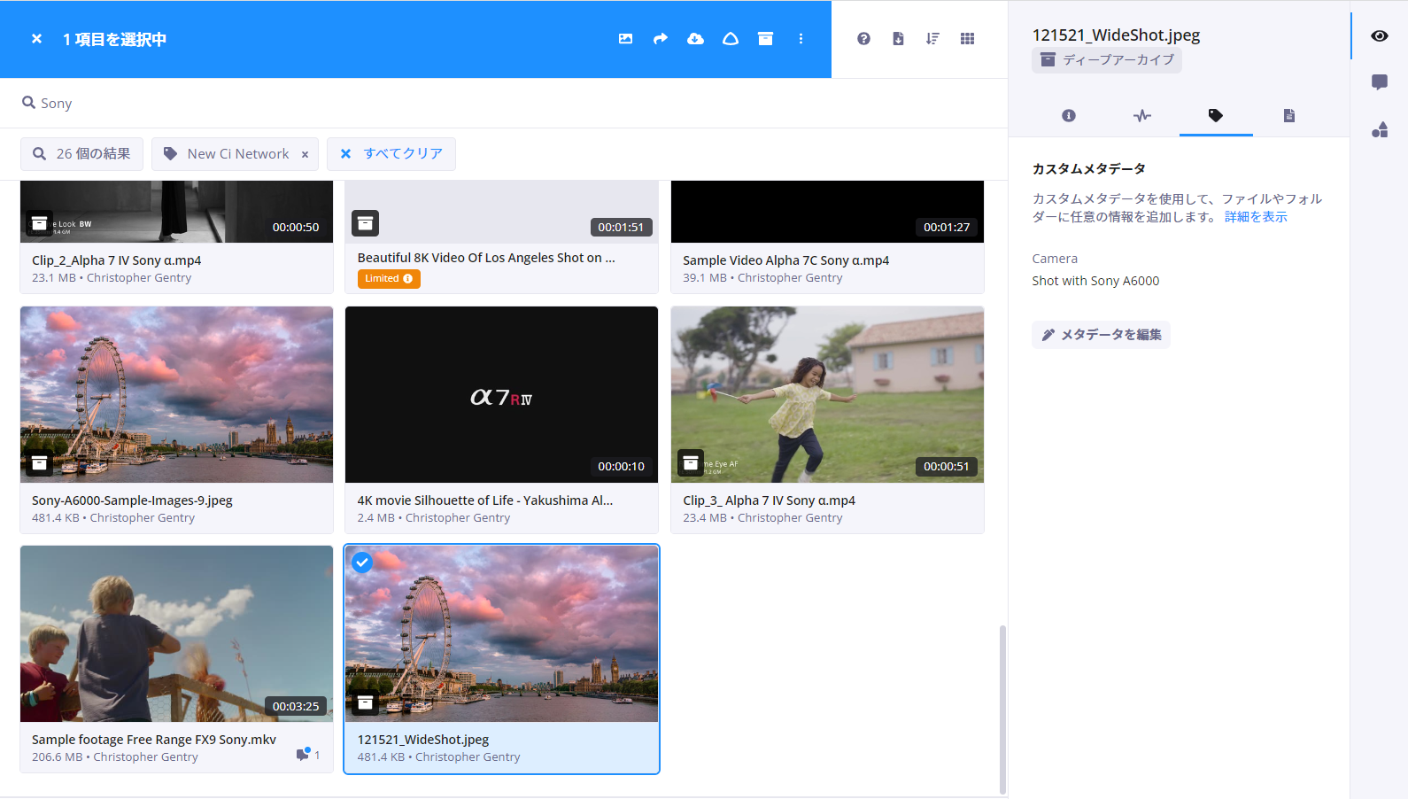The height and width of the screenshot is (799, 1408).
Task: Click the search magnifier icon
Action: pos(28,103)
